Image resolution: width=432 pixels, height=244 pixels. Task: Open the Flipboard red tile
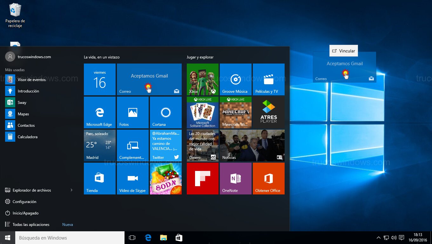click(202, 179)
